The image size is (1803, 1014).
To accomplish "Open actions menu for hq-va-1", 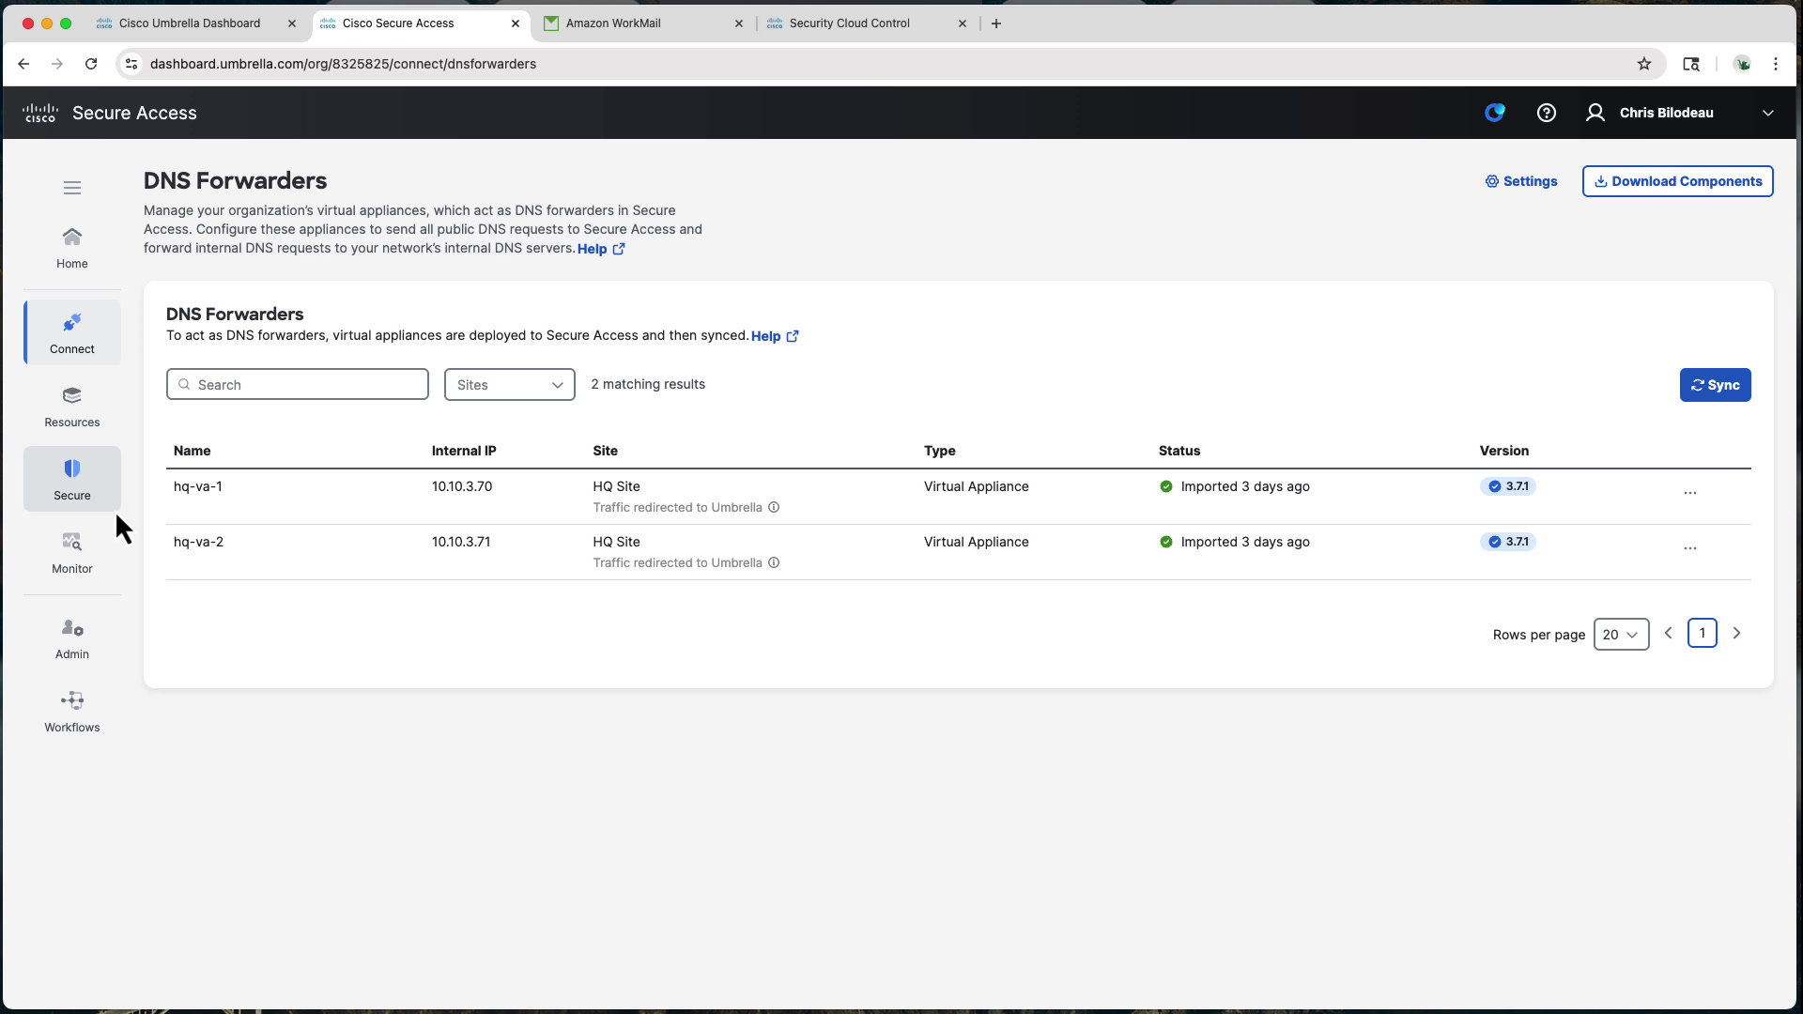I will 1690,493.
